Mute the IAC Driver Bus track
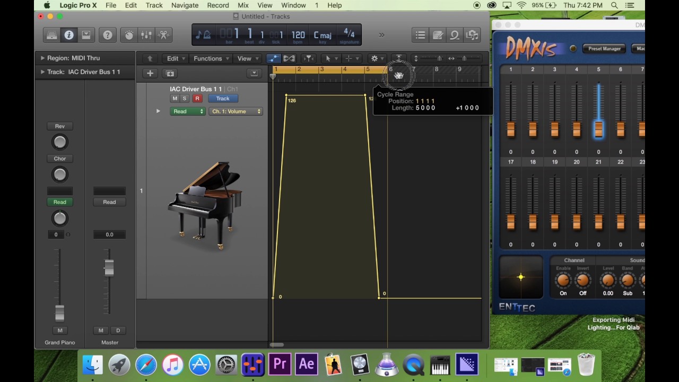Image resolution: width=679 pixels, height=382 pixels. click(175, 99)
